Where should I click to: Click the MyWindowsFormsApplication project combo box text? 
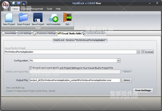tap(19, 52)
